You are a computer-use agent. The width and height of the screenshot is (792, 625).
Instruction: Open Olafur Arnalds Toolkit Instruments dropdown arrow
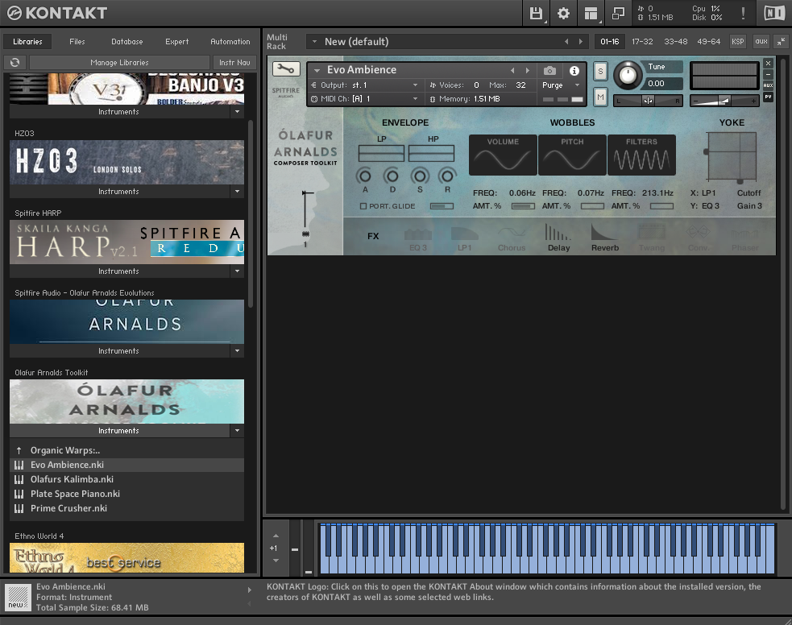237,431
